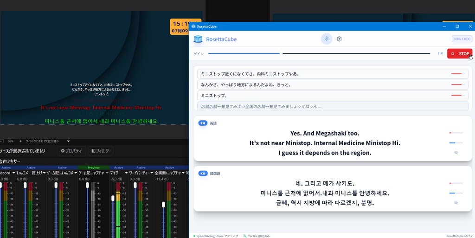Click the RosettaCube title bar app icon
475x238 pixels.
(193, 26)
